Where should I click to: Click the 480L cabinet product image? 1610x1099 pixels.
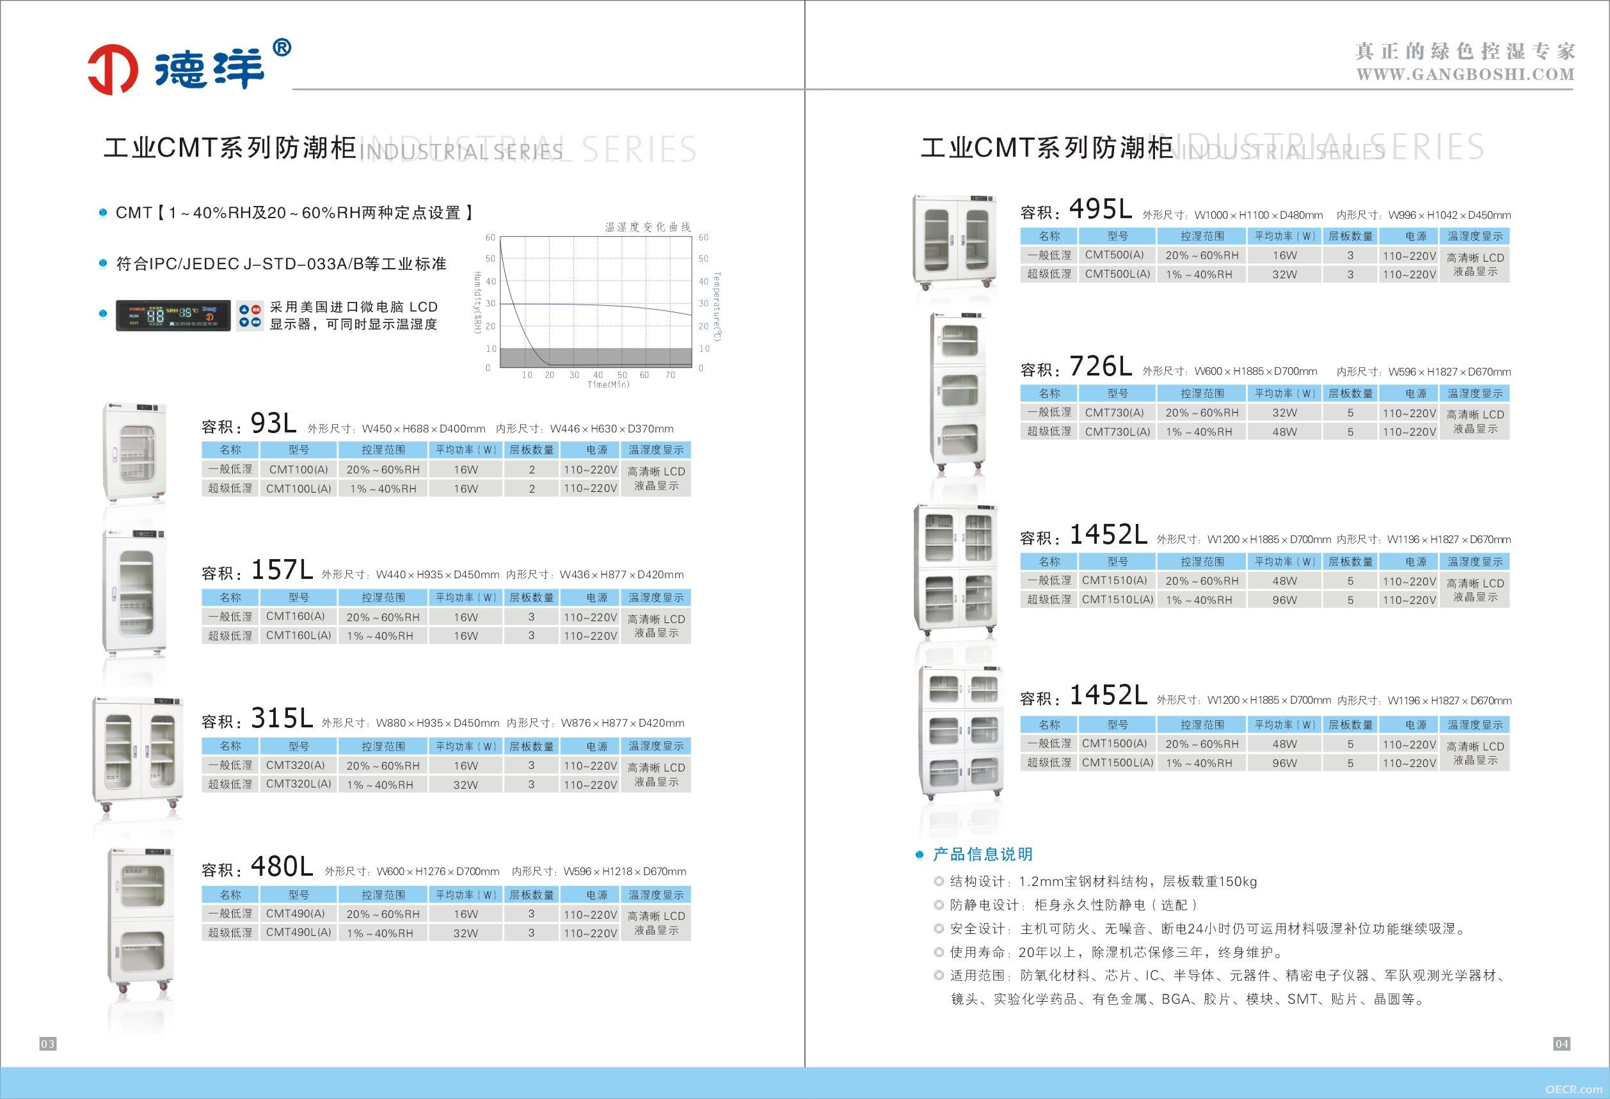pos(141,920)
